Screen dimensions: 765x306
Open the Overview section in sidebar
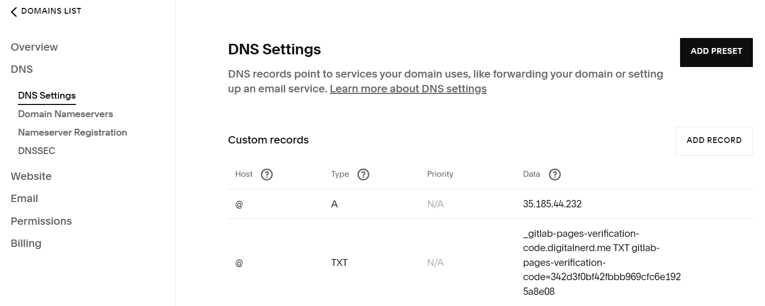(x=34, y=47)
